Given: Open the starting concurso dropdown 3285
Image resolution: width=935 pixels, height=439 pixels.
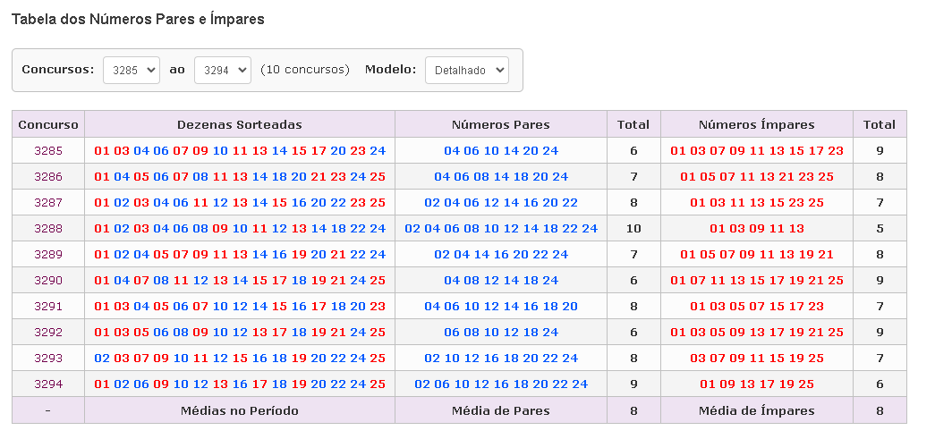Looking at the screenshot, I should [132, 71].
